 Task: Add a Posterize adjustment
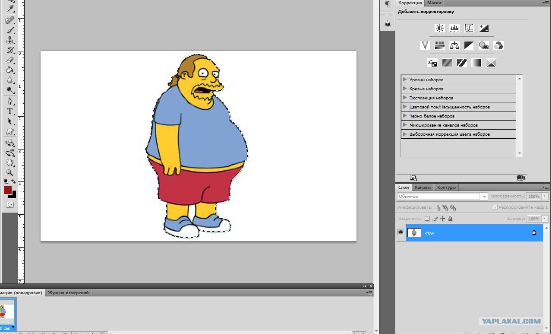447,63
